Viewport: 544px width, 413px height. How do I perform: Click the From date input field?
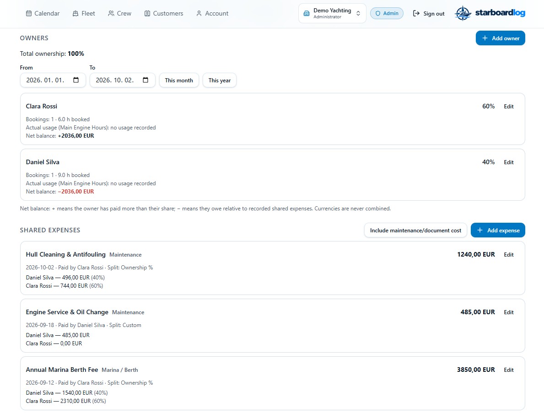tap(53, 80)
